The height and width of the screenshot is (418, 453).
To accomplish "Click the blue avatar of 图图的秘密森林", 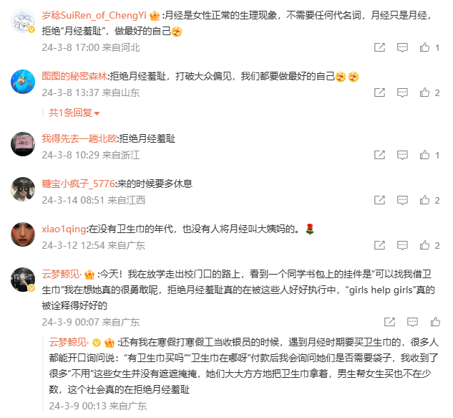I will point(23,82).
